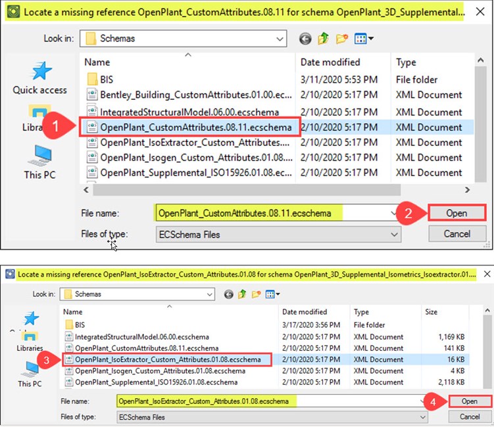Expand File name dropdown in top dialog
This screenshot has height=427, width=494.
coord(393,213)
